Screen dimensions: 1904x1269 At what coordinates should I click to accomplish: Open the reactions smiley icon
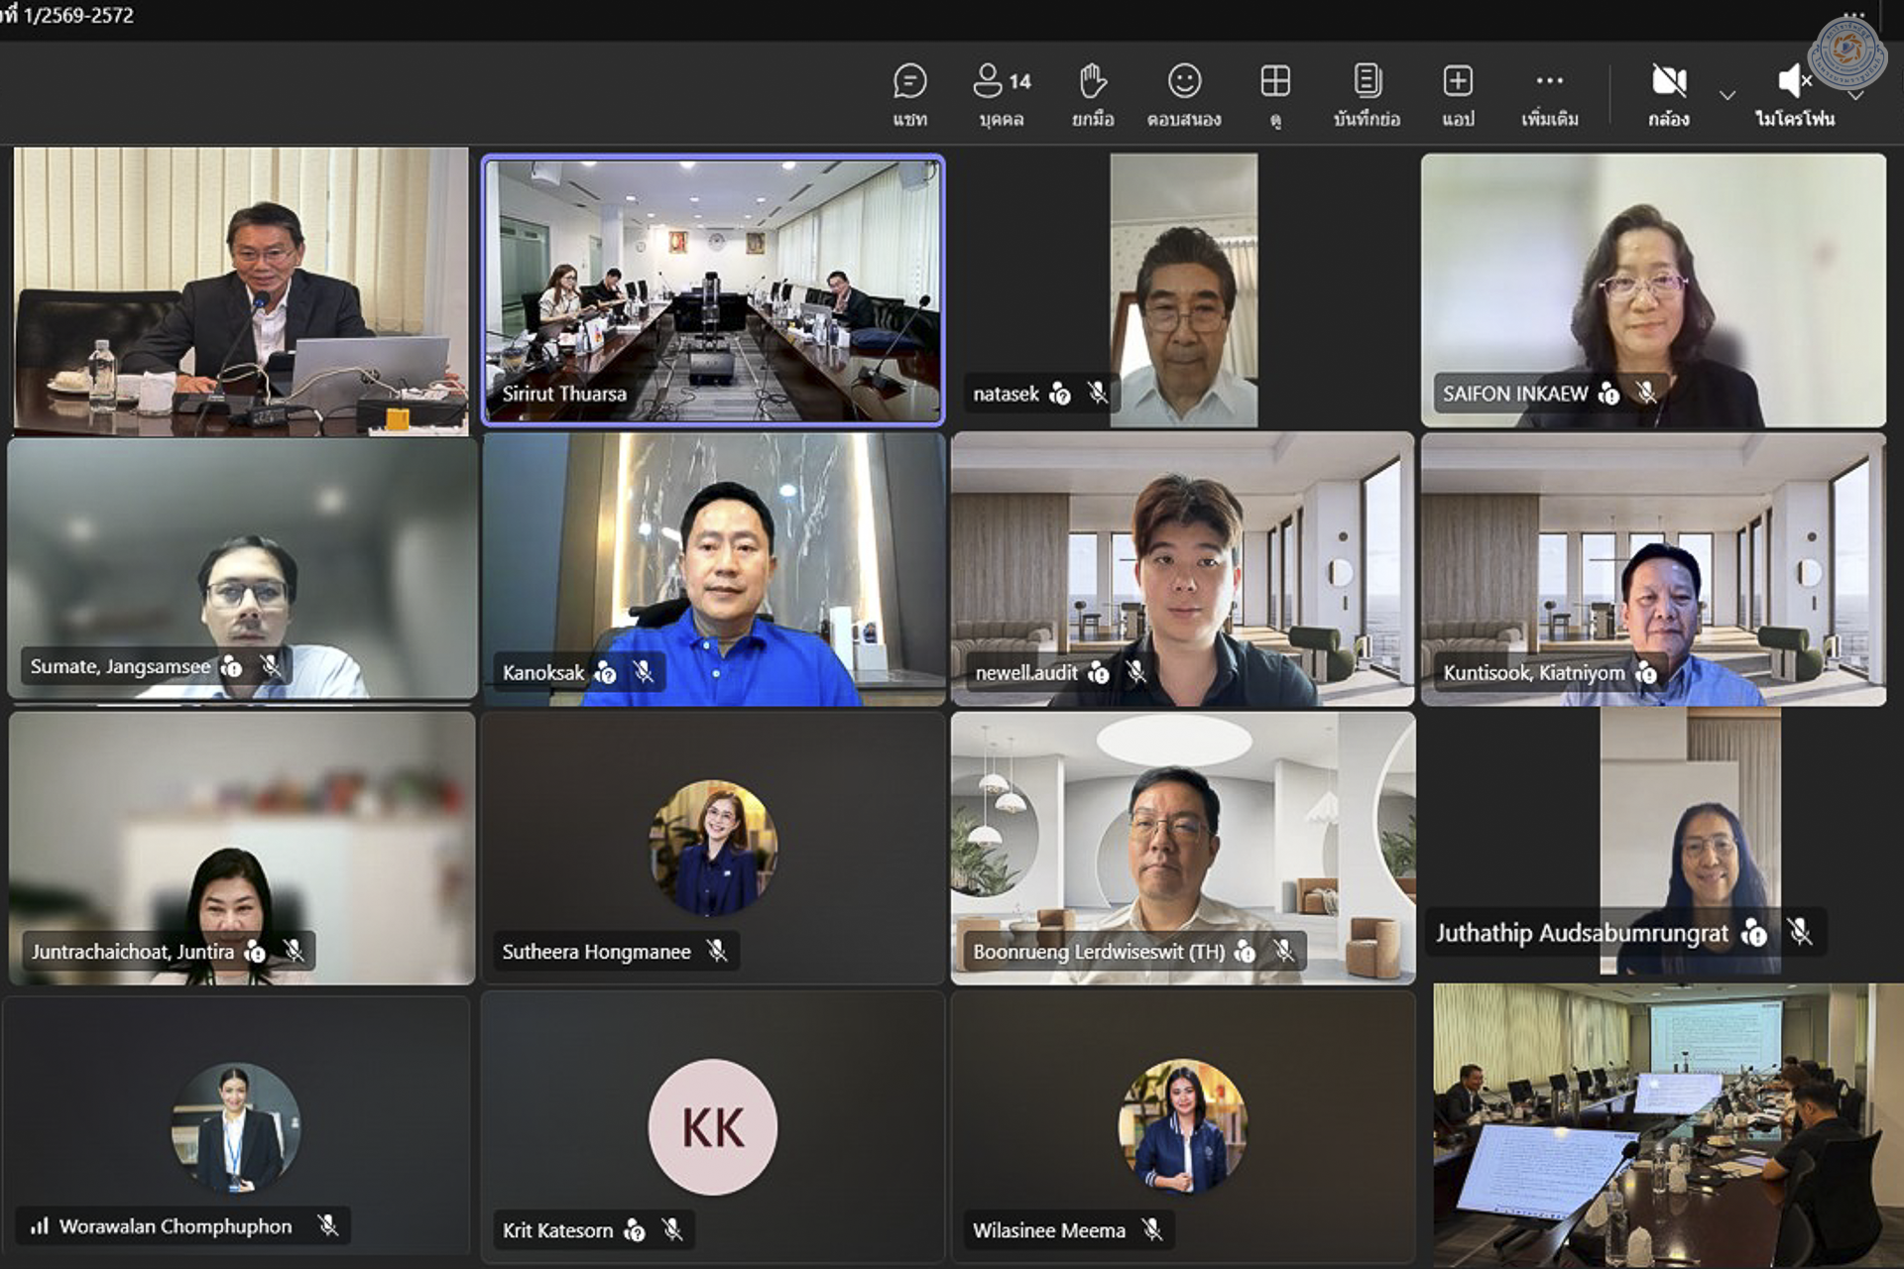tap(1184, 81)
